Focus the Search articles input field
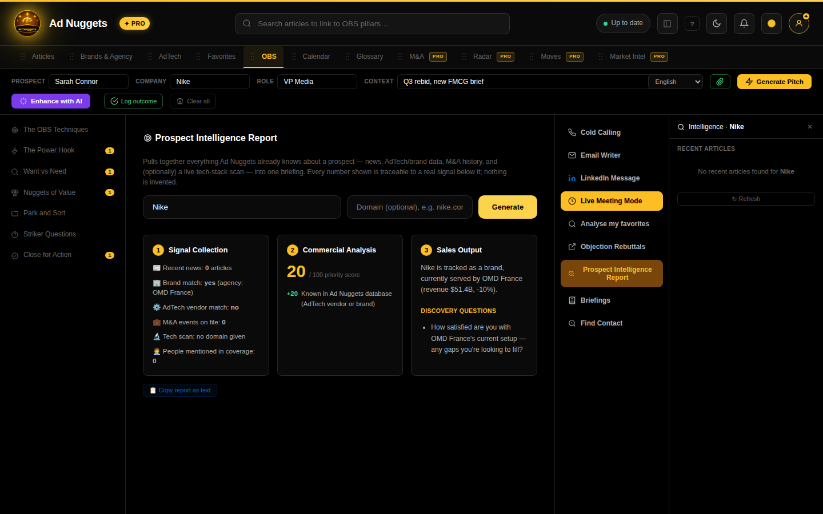 pyautogui.click(x=373, y=23)
